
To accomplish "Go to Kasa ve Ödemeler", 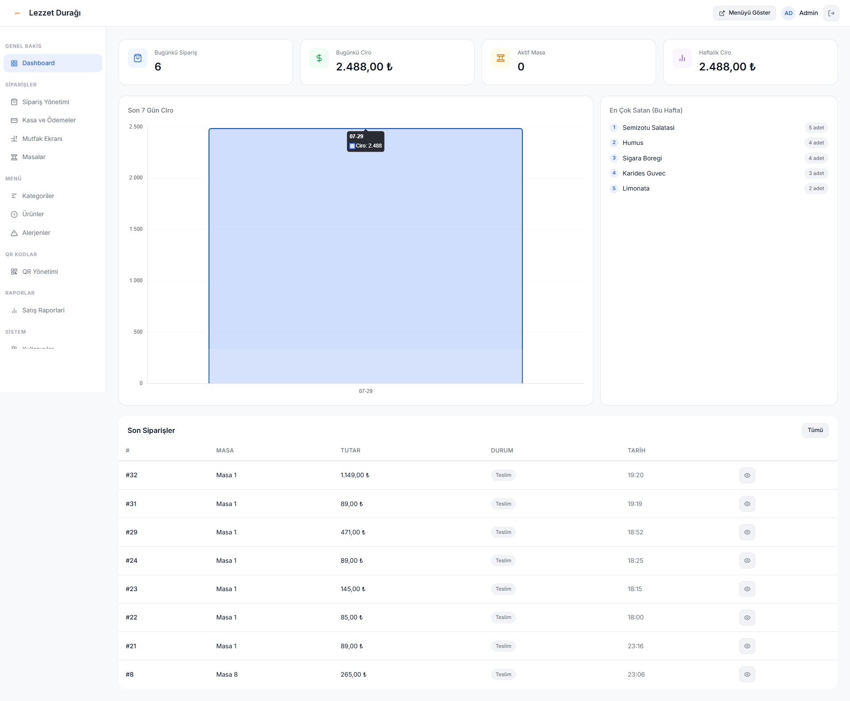I will point(53,121).
